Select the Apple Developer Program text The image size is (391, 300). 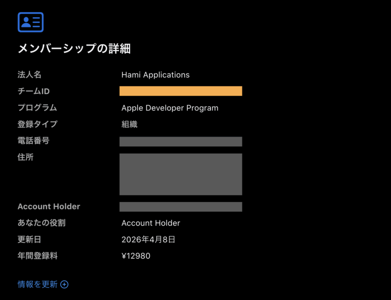170,108
